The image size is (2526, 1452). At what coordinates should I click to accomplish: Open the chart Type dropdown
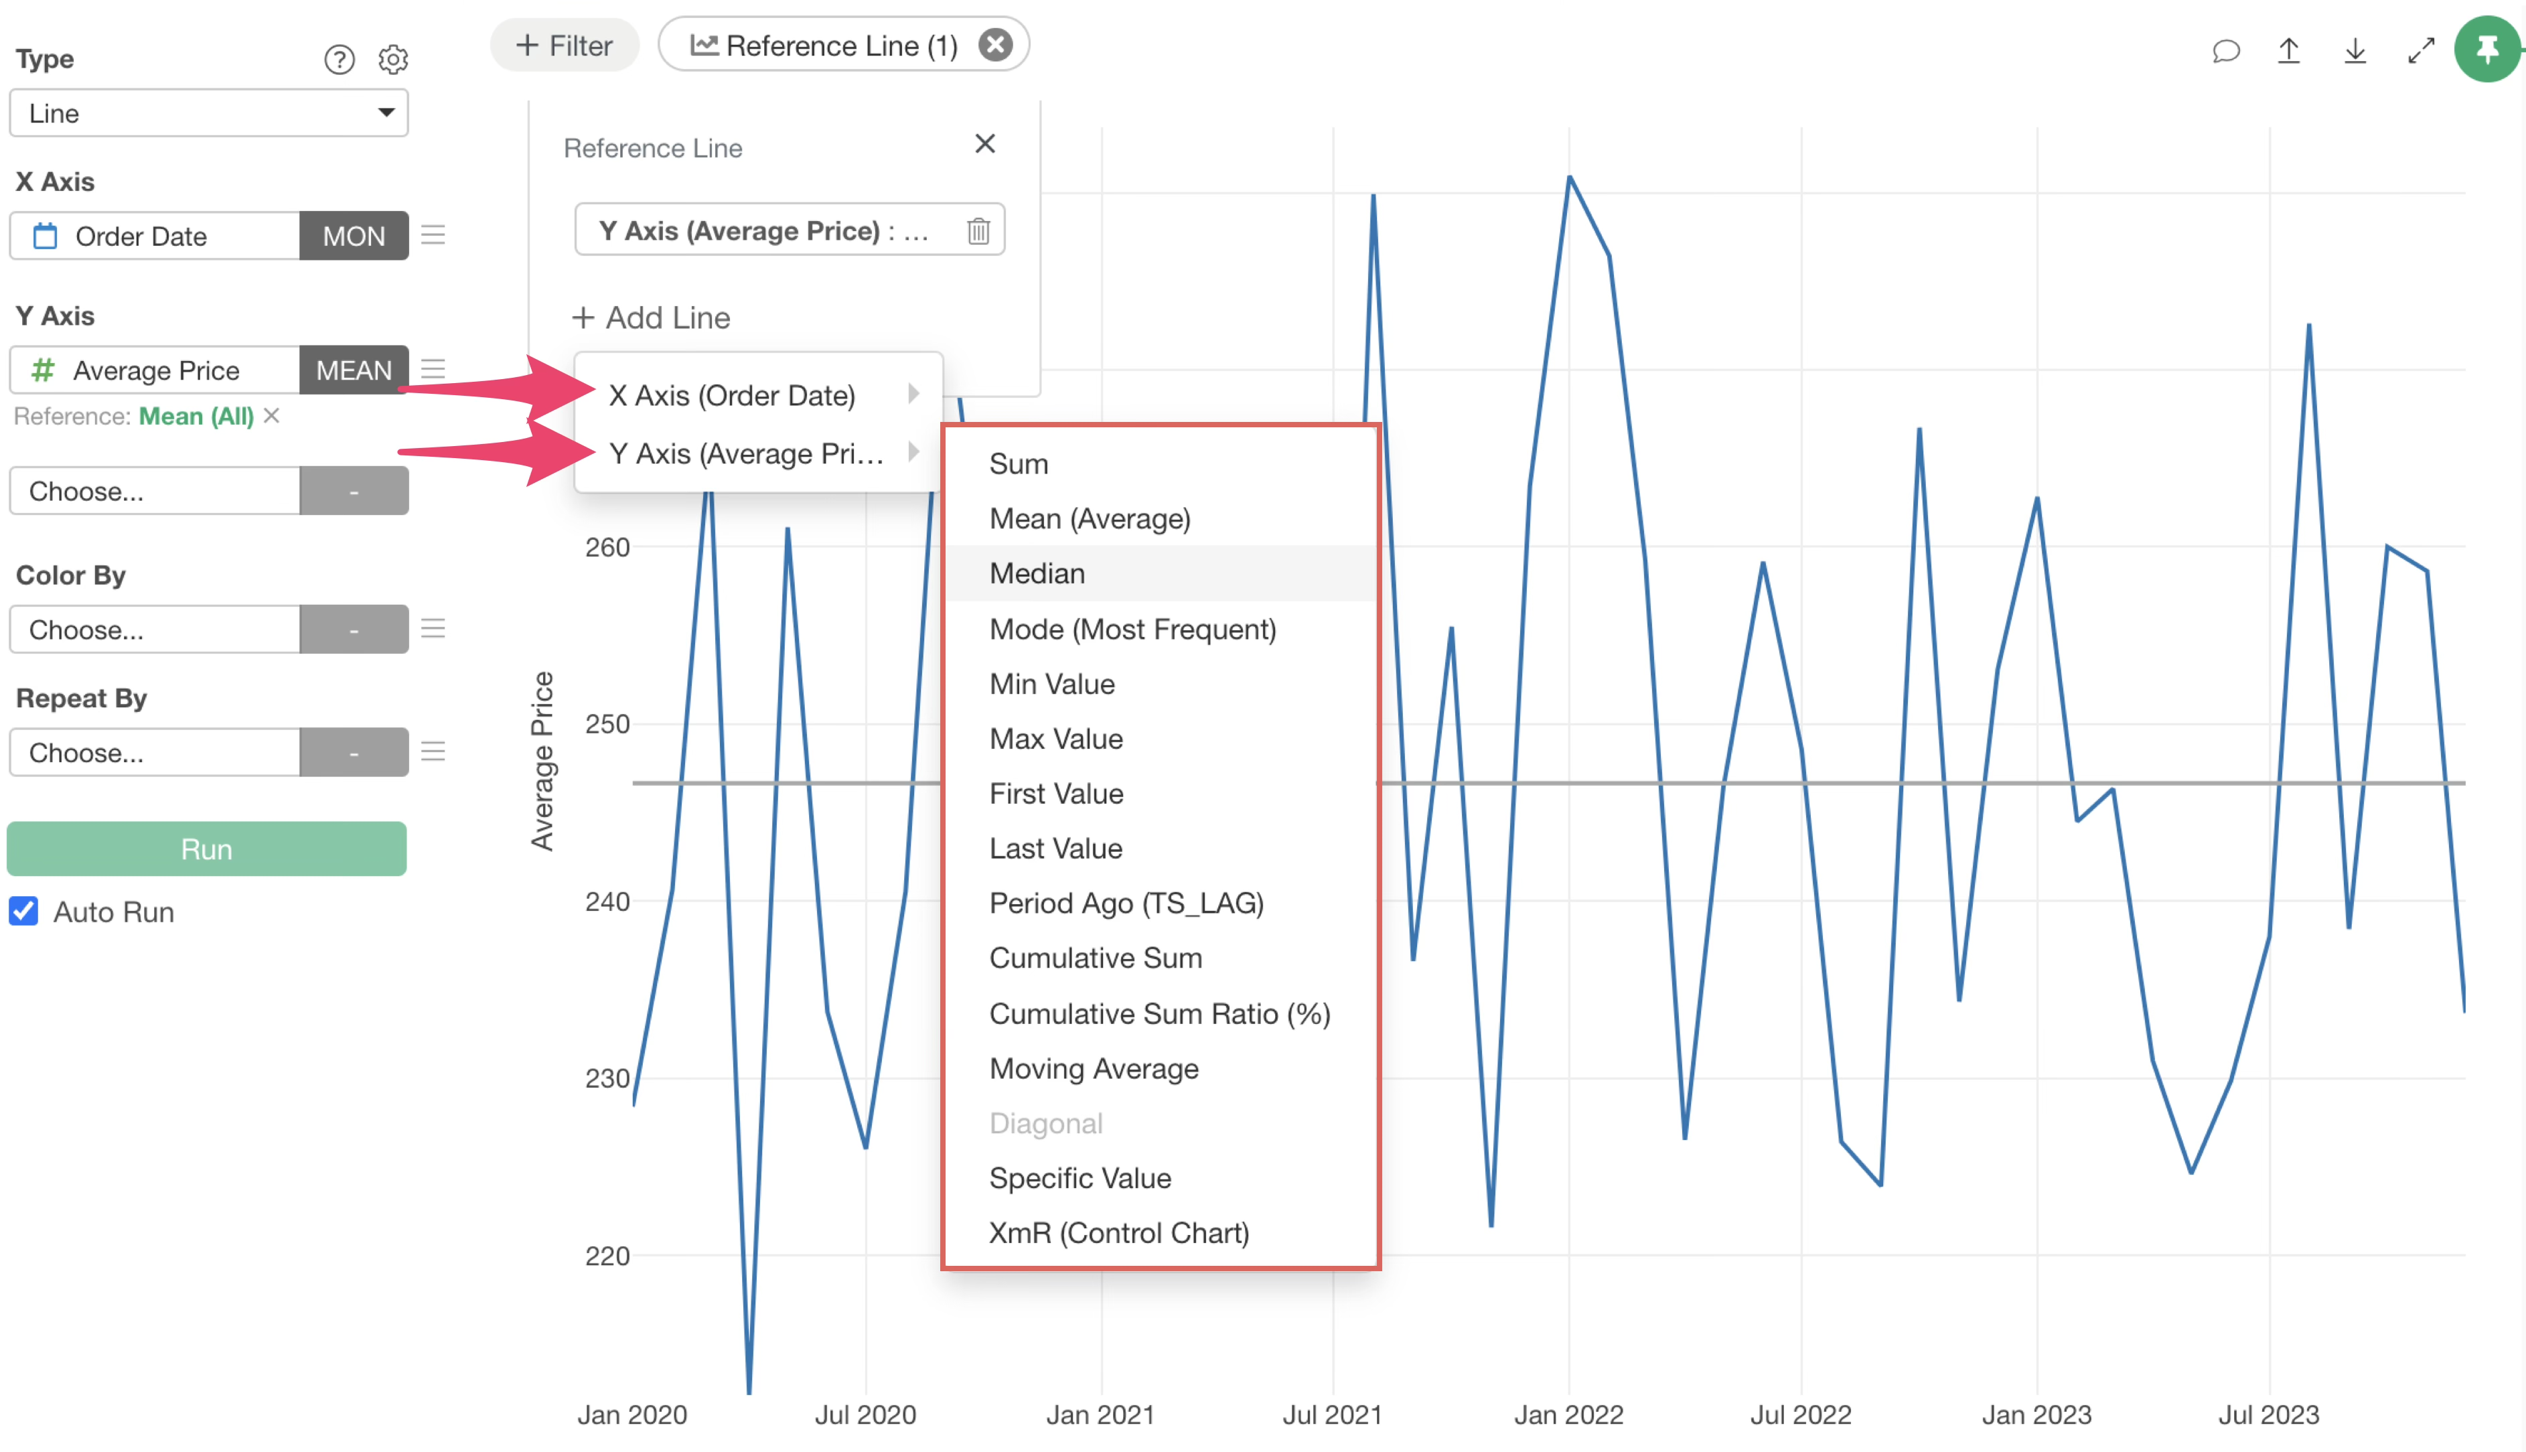point(208,114)
